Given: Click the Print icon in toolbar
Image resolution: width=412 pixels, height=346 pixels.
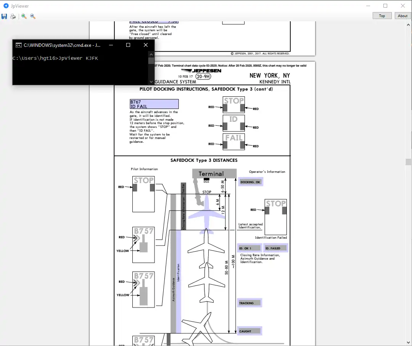Looking at the screenshot, I should [13, 16].
